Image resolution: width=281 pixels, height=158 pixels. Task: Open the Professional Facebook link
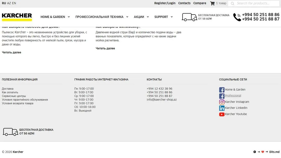(233, 96)
